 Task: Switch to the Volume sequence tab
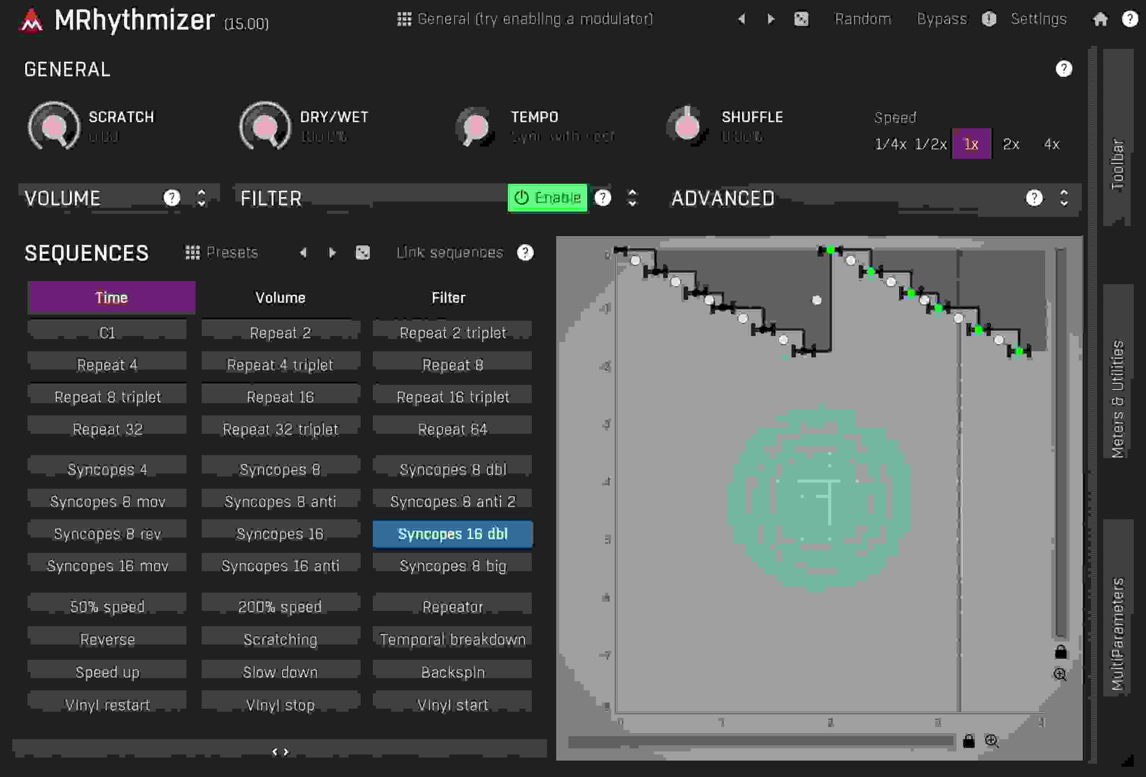(280, 297)
